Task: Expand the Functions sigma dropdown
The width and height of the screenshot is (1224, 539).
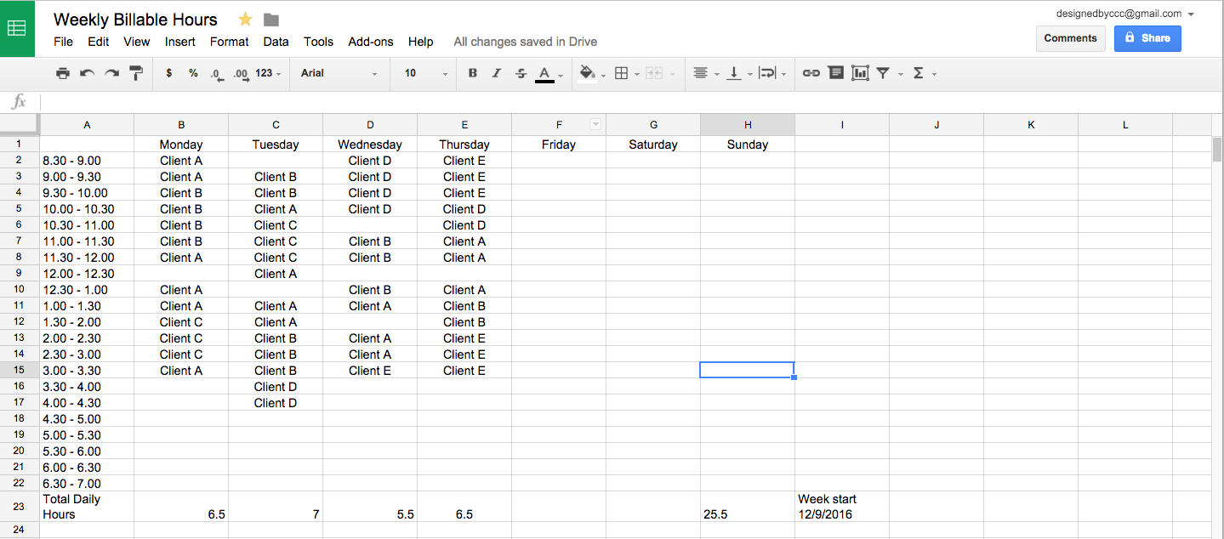Action: tap(924, 73)
